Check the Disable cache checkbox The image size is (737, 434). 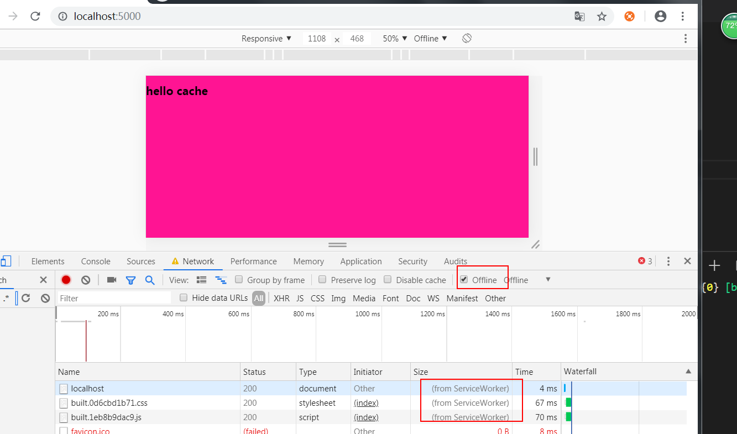click(x=388, y=280)
